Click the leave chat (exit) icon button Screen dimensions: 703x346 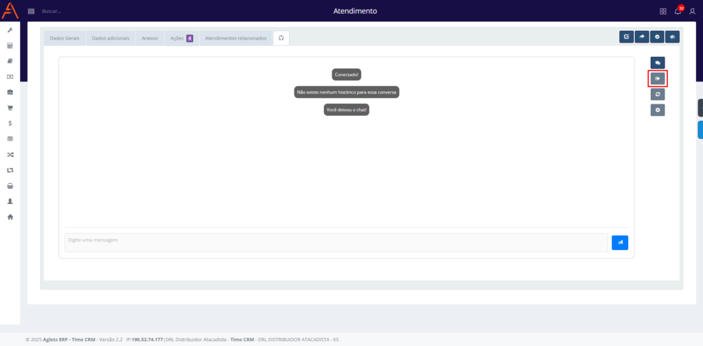coord(658,78)
